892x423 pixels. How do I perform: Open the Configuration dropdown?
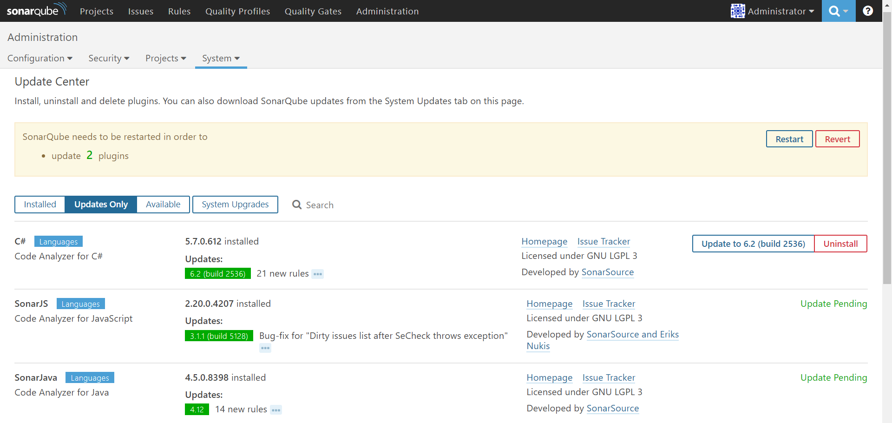[40, 58]
